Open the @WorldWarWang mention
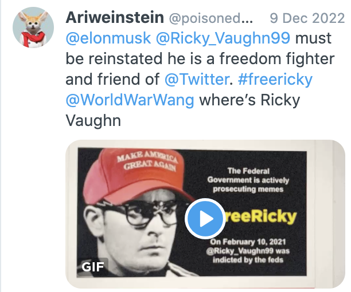 coord(130,100)
